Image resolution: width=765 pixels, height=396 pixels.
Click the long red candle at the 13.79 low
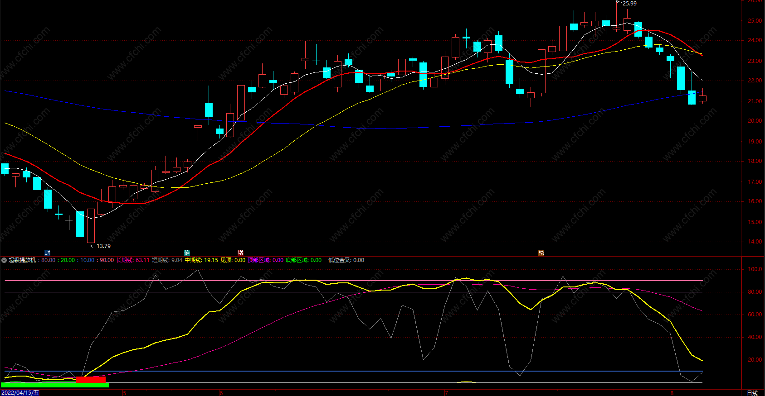[x=91, y=226]
